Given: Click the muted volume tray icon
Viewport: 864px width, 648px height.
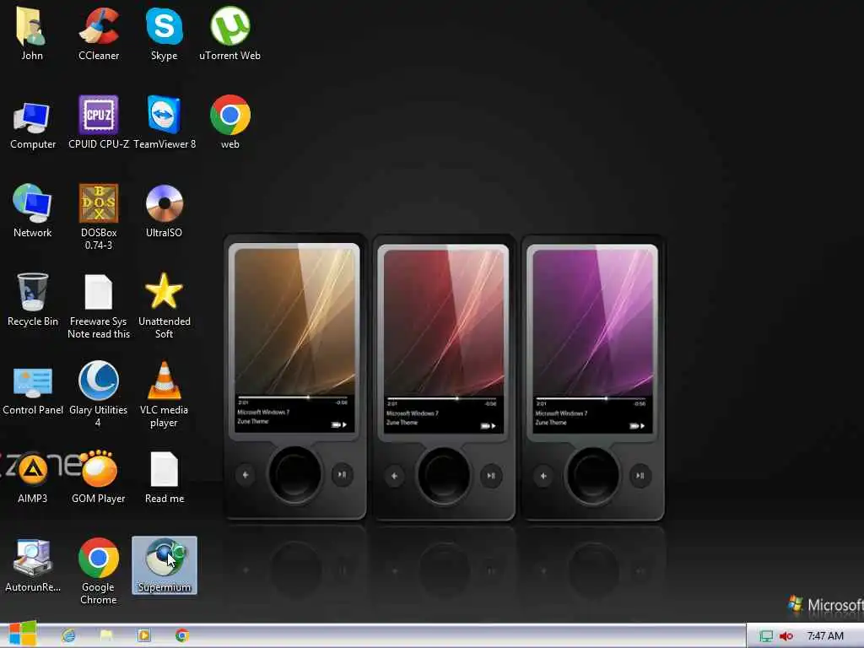Looking at the screenshot, I should point(786,636).
